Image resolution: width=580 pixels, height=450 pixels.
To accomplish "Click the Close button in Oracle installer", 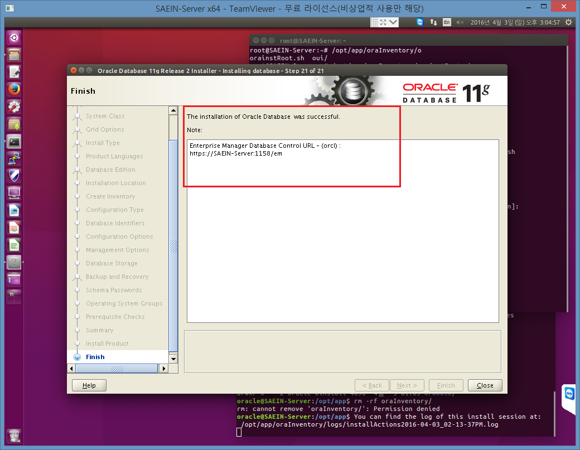I will point(485,385).
